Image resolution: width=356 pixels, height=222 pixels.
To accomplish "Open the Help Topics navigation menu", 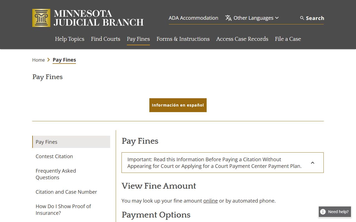I will [70, 39].
